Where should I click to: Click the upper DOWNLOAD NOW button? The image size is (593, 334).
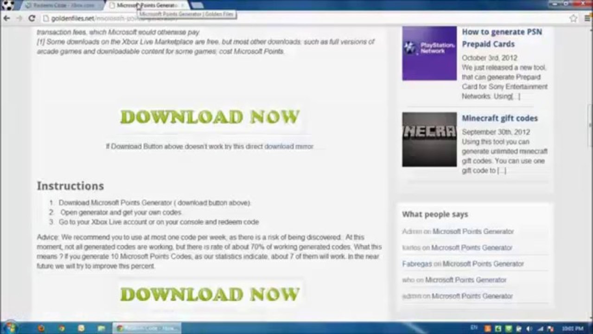pyautogui.click(x=210, y=116)
